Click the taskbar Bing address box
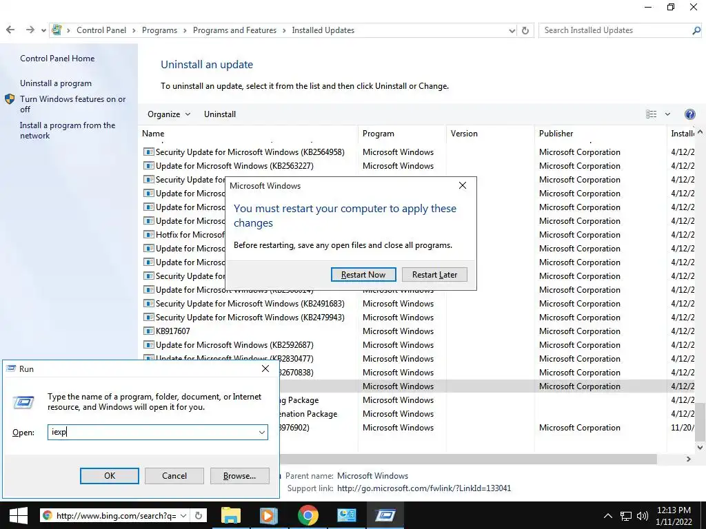 pyautogui.click(x=116, y=515)
